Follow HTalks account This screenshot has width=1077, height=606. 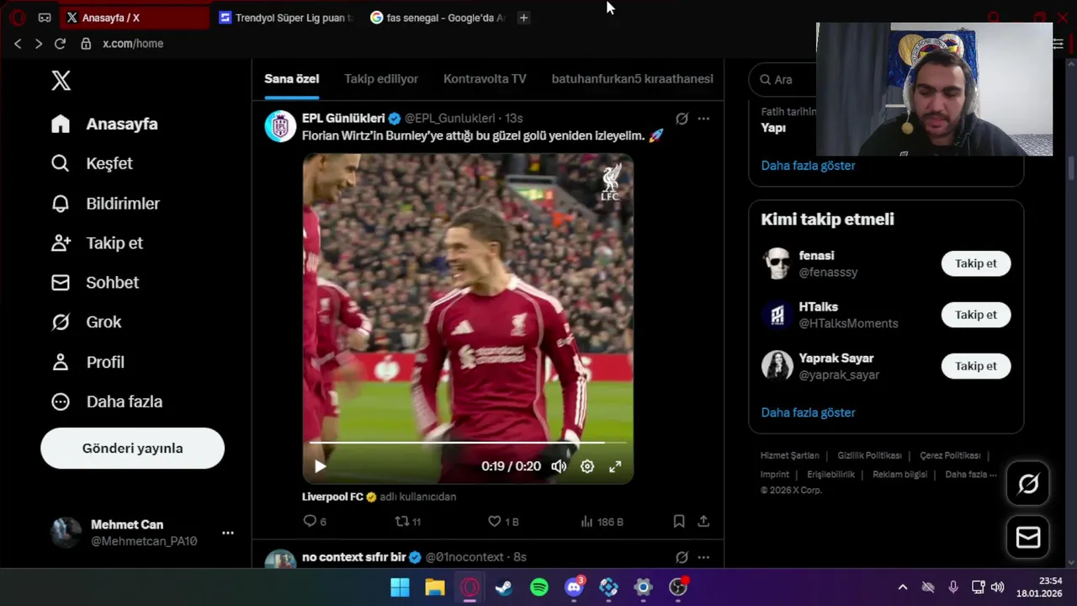(975, 315)
